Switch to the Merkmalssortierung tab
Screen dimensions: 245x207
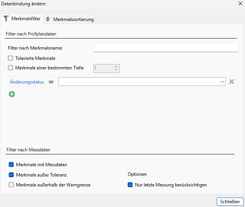click(x=69, y=19)
